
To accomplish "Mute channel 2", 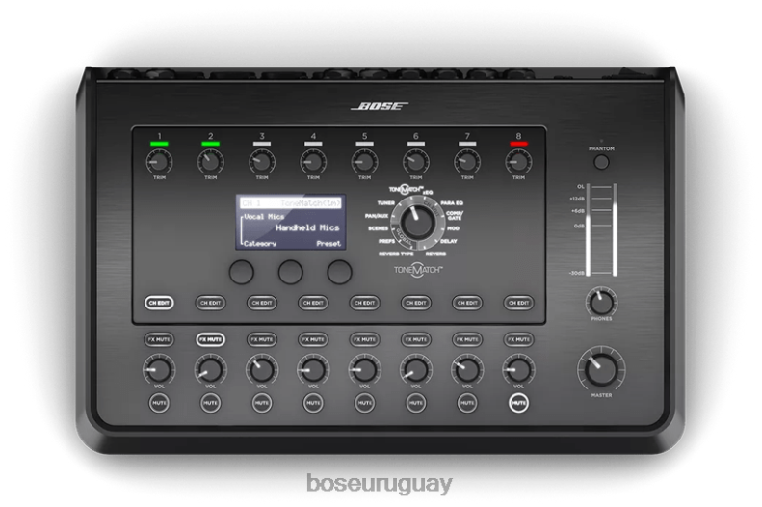I will [x=210, y=403].
